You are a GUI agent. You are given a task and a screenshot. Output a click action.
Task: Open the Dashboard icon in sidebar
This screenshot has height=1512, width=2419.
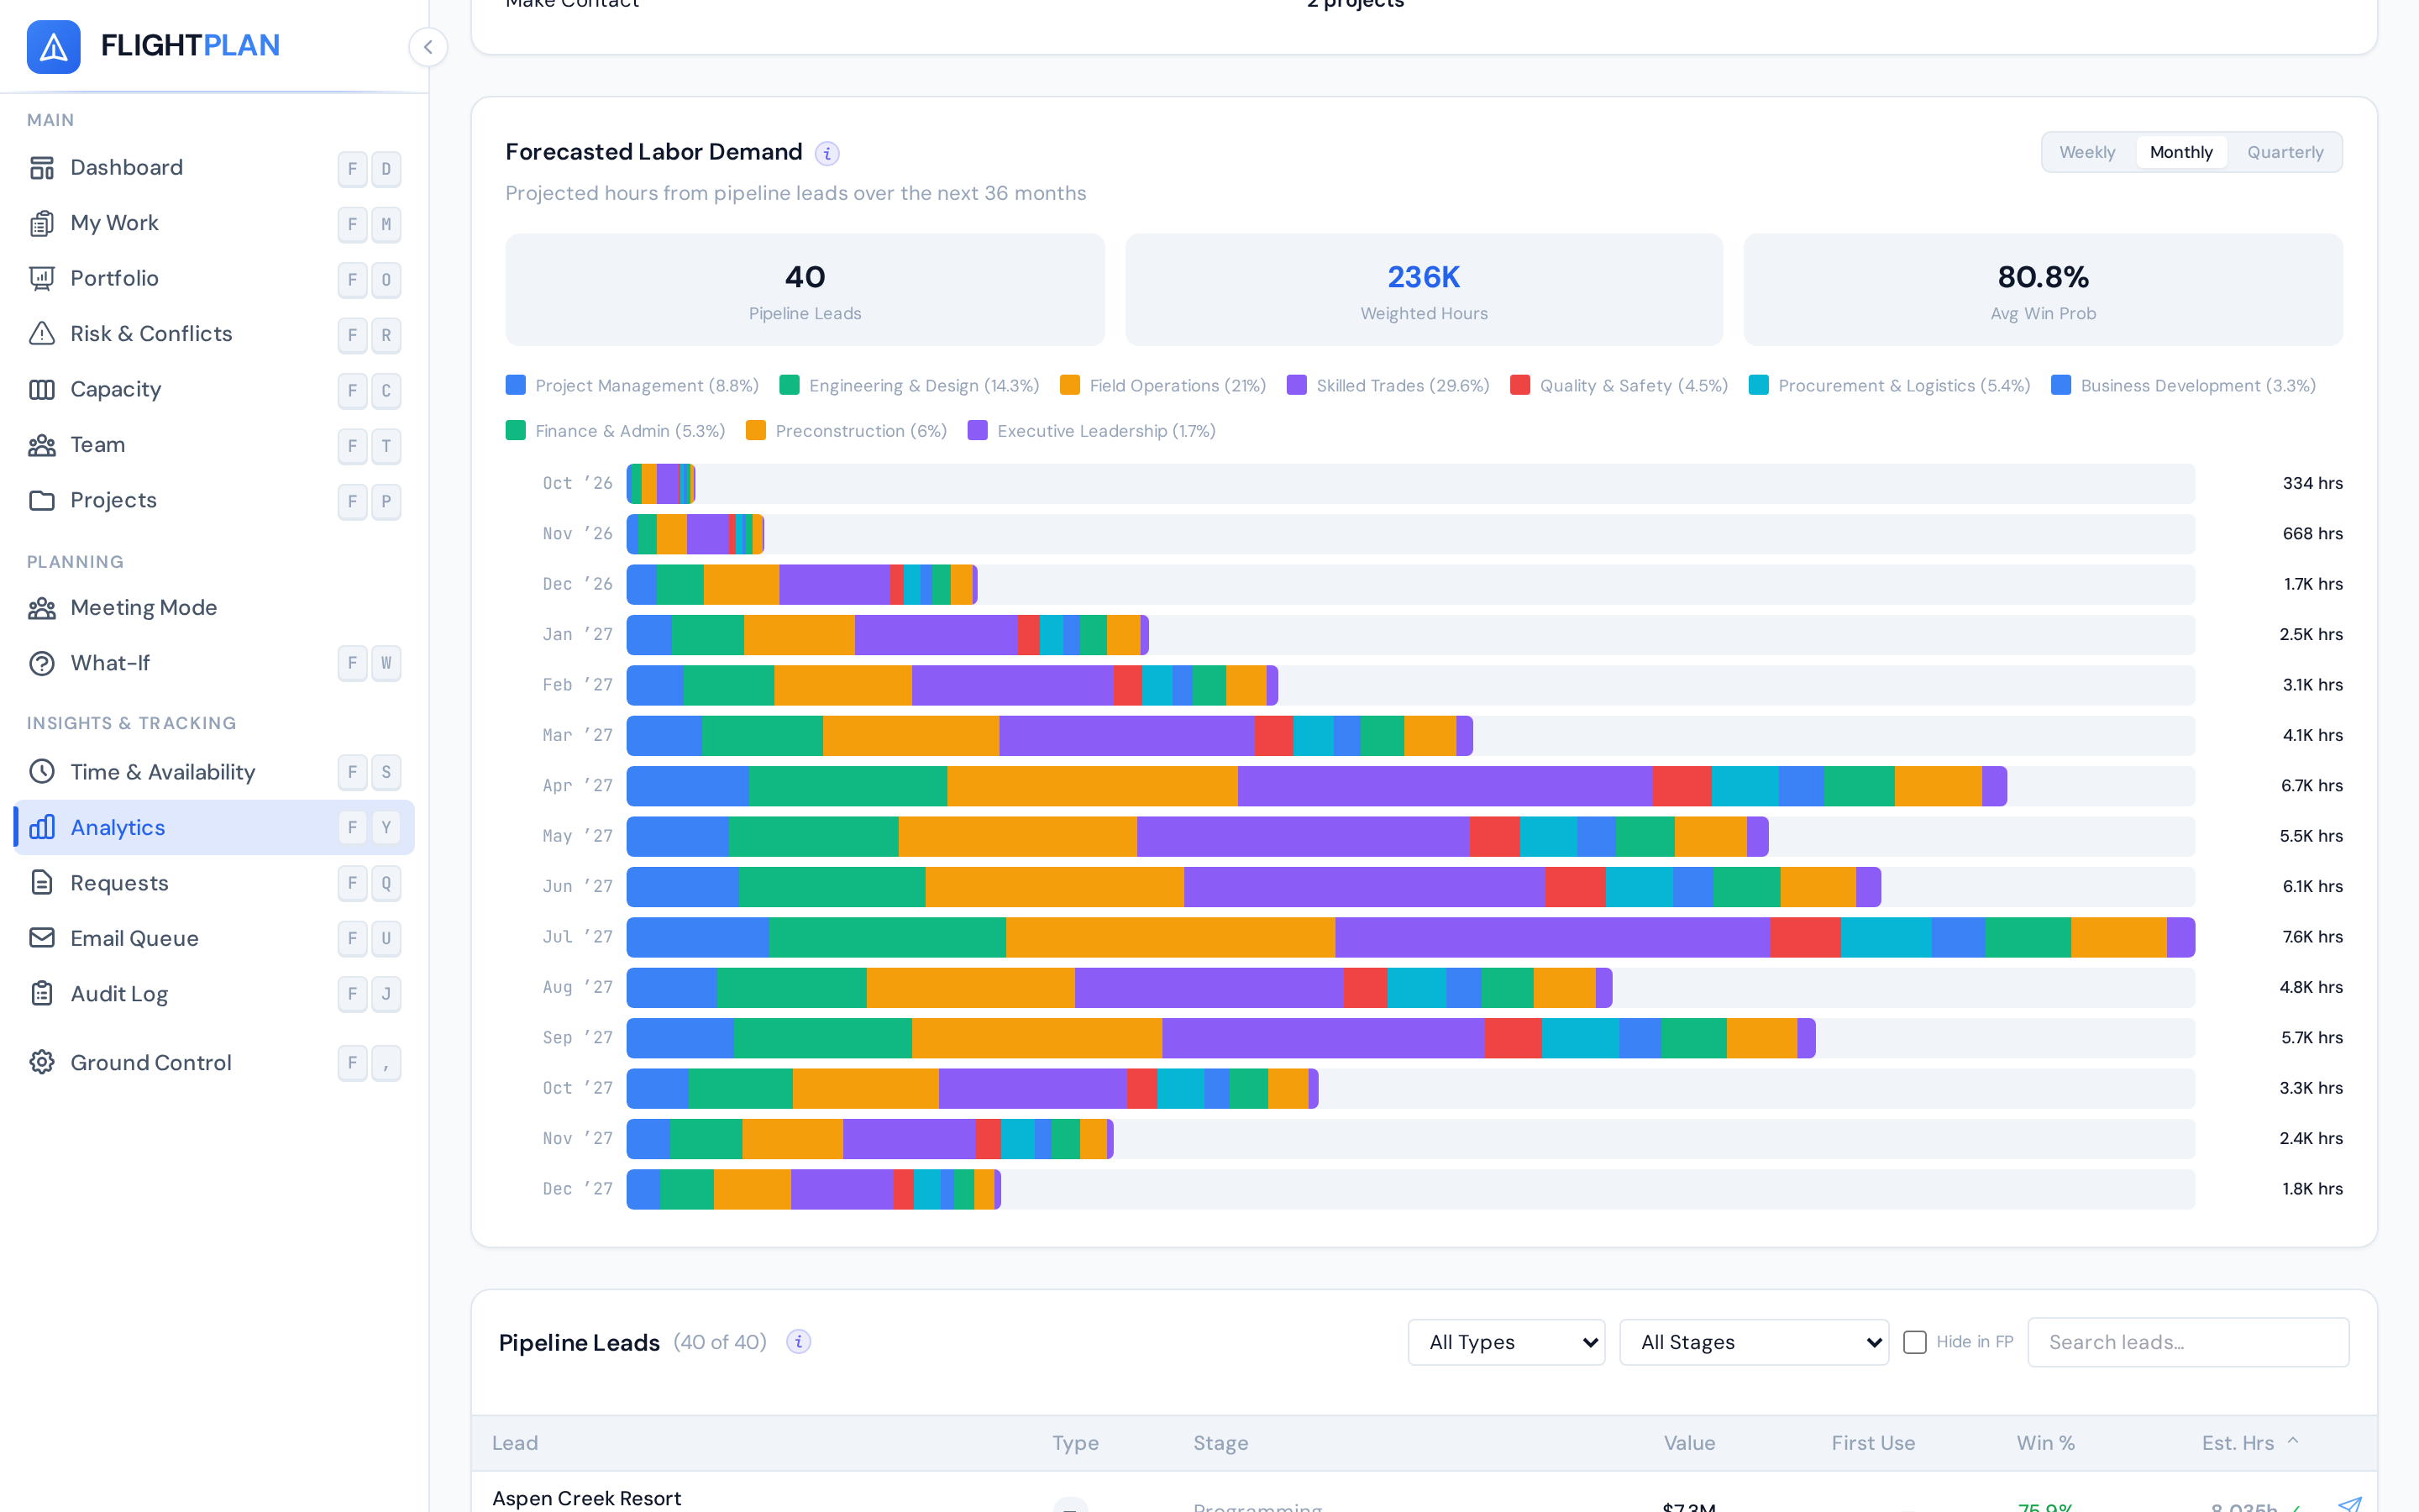(42, 168)
